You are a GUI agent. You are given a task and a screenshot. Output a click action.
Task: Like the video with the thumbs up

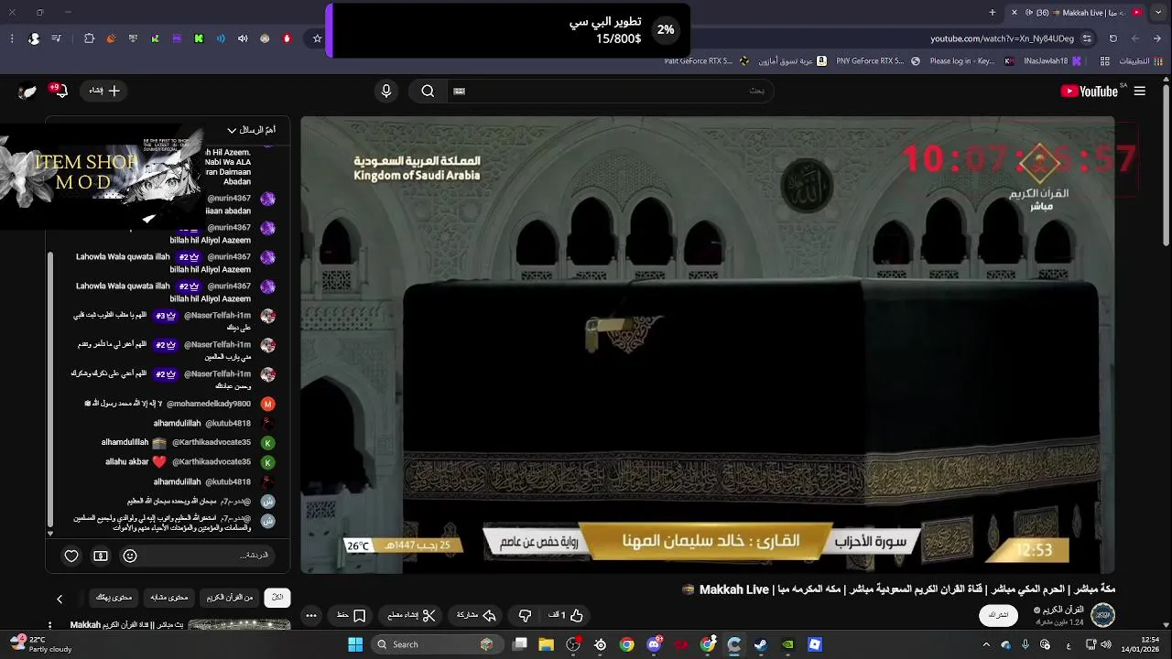tap(566, 615)
